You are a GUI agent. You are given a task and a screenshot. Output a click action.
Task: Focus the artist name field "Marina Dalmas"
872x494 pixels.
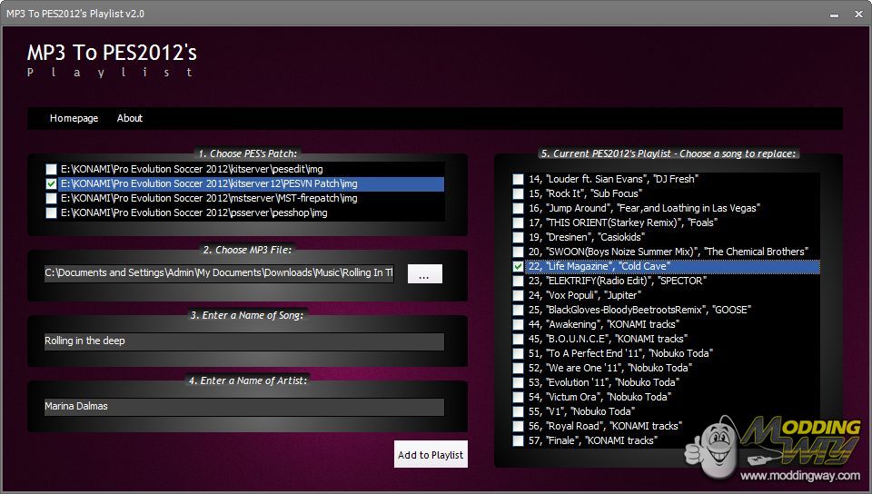pos(243,407)
